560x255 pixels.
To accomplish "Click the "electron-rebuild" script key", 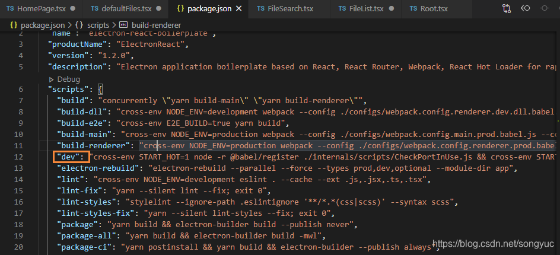I will pos(100,168).
